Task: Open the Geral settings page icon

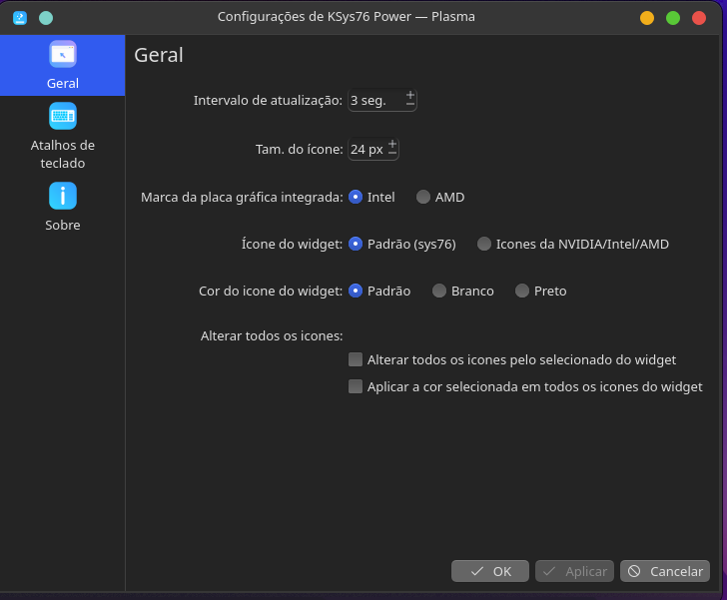Action: [x=63, y=54]
